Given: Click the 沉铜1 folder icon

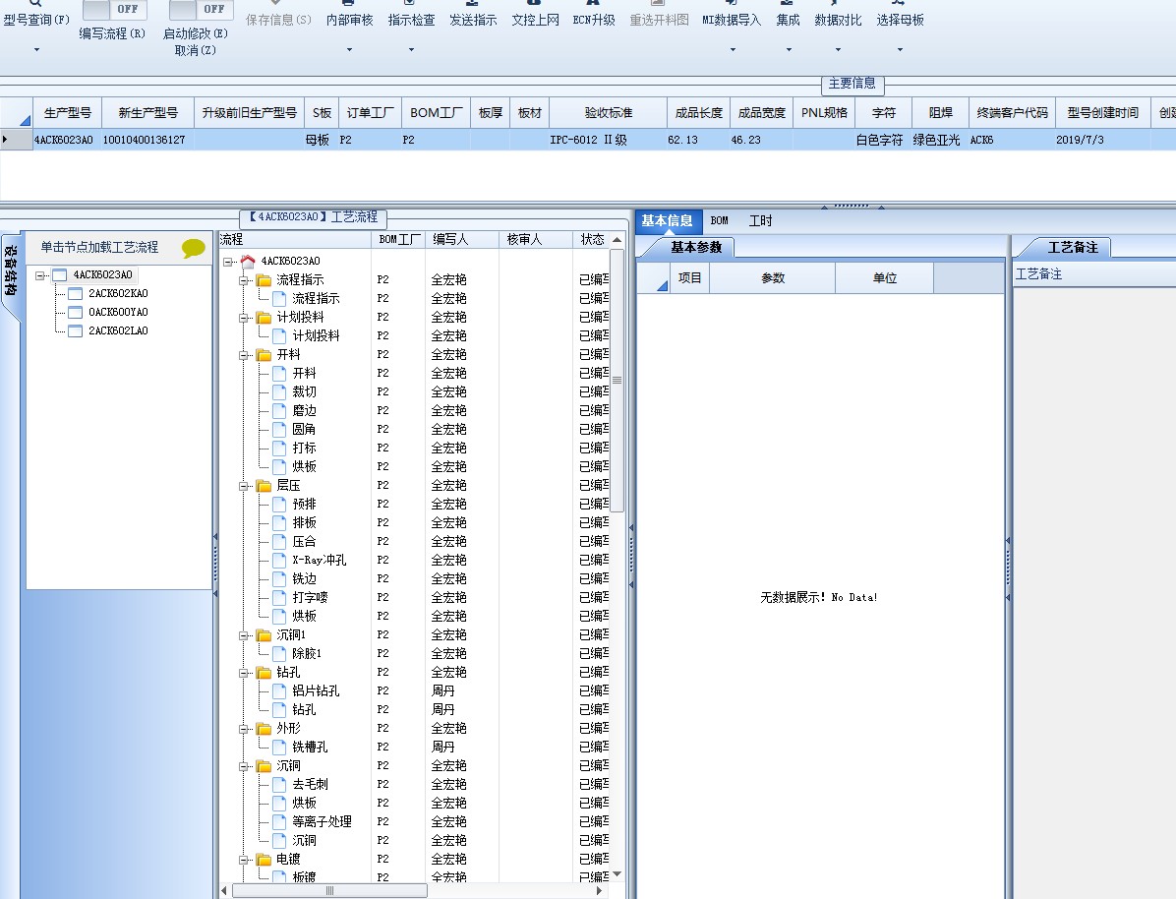Looking at the screenshot, I should pyautogui.click(x=264, y=634).
